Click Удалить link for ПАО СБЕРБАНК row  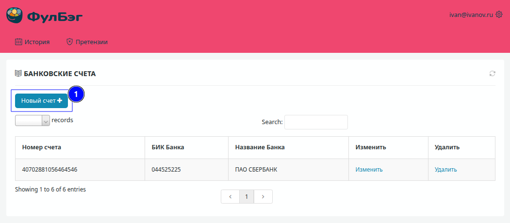tap(445, 170)
